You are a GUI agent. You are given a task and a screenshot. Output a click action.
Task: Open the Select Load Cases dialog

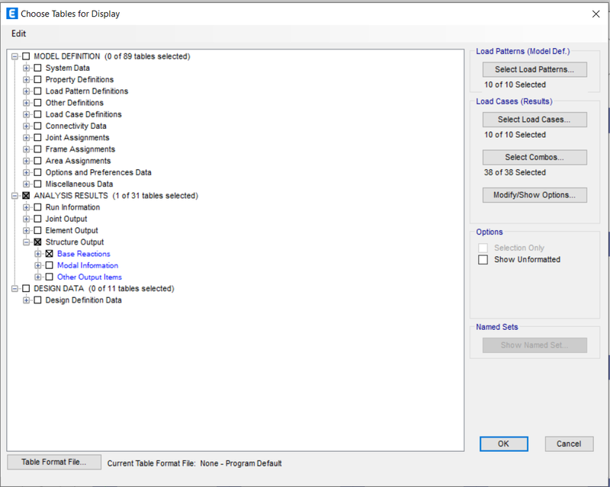(535, 120)
